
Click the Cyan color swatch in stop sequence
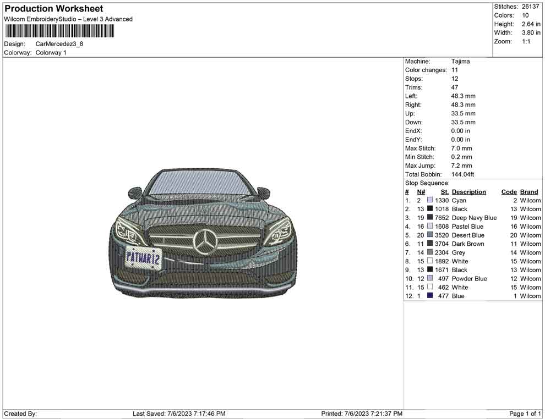coord(430,201)
